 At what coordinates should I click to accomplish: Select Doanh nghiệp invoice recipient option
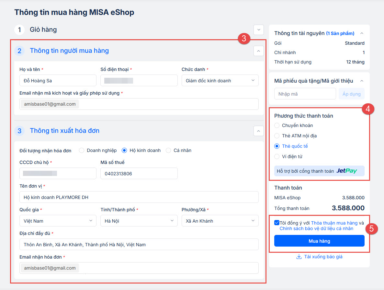coord(82,150)
